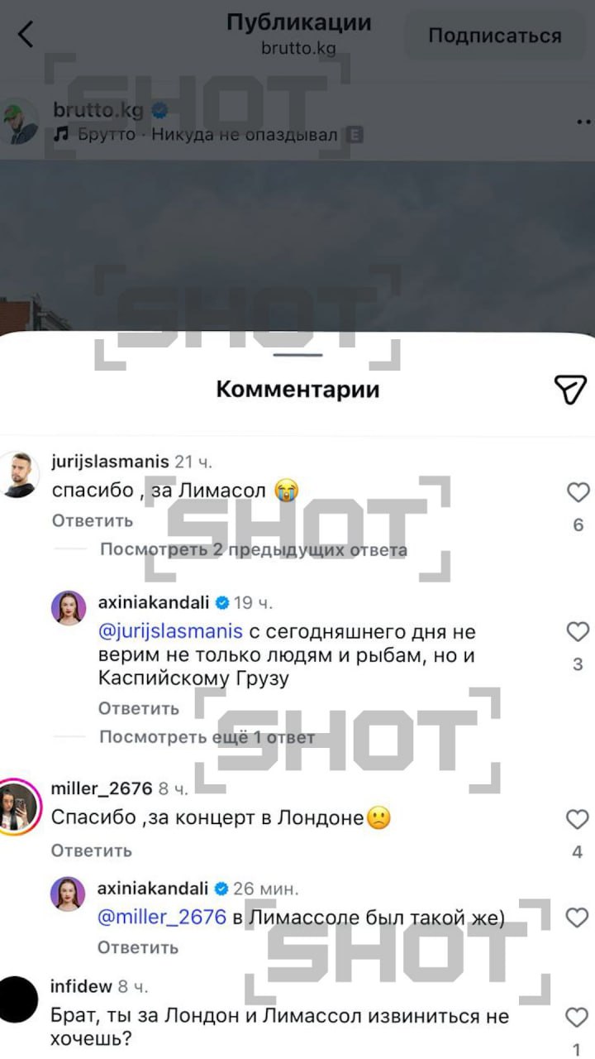Like axiniakandali's reply about Каспийскому Грузу
Screen dimensions: 595x1059
[x=578, y=632]
